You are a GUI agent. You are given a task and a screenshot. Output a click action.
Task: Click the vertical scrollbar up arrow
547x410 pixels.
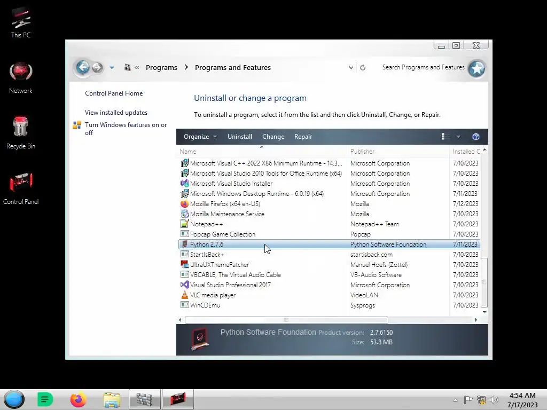tap(485, 150)
